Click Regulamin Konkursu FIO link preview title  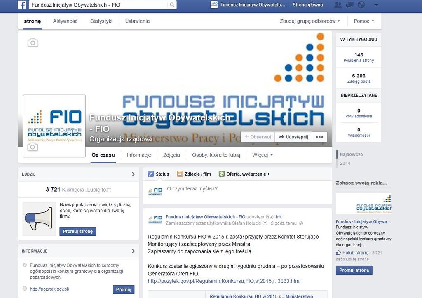pos(261,296)
